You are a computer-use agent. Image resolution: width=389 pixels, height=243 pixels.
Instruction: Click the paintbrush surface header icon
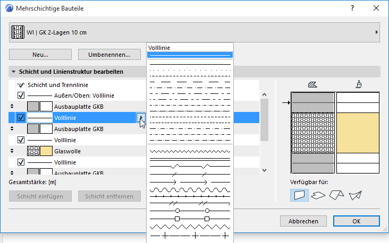click(x=359, y=84)
